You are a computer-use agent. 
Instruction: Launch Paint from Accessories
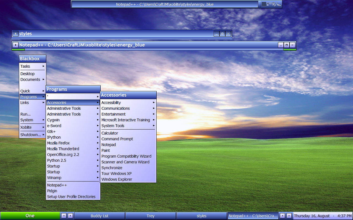tap(128, 150)
